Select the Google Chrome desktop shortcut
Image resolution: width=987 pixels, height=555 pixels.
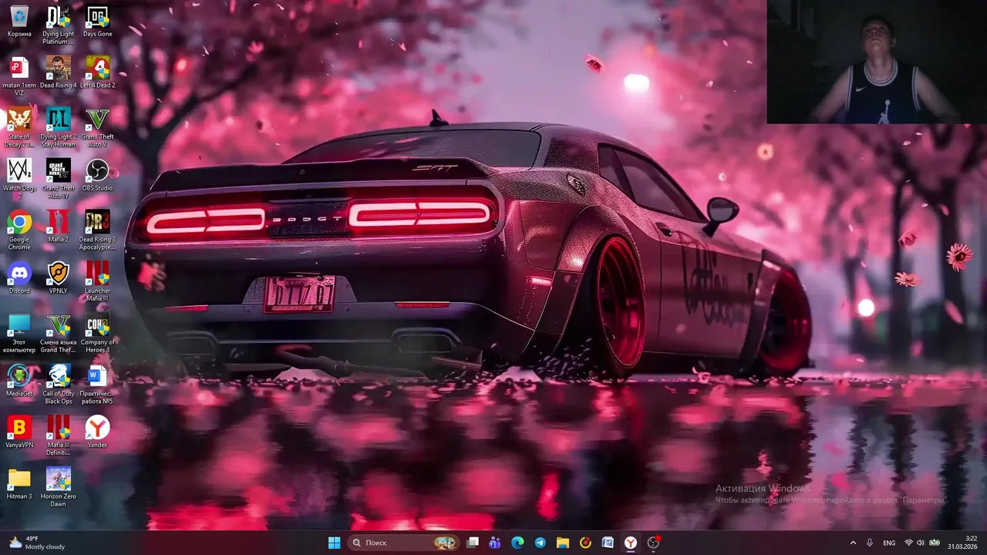click(19, 230)
